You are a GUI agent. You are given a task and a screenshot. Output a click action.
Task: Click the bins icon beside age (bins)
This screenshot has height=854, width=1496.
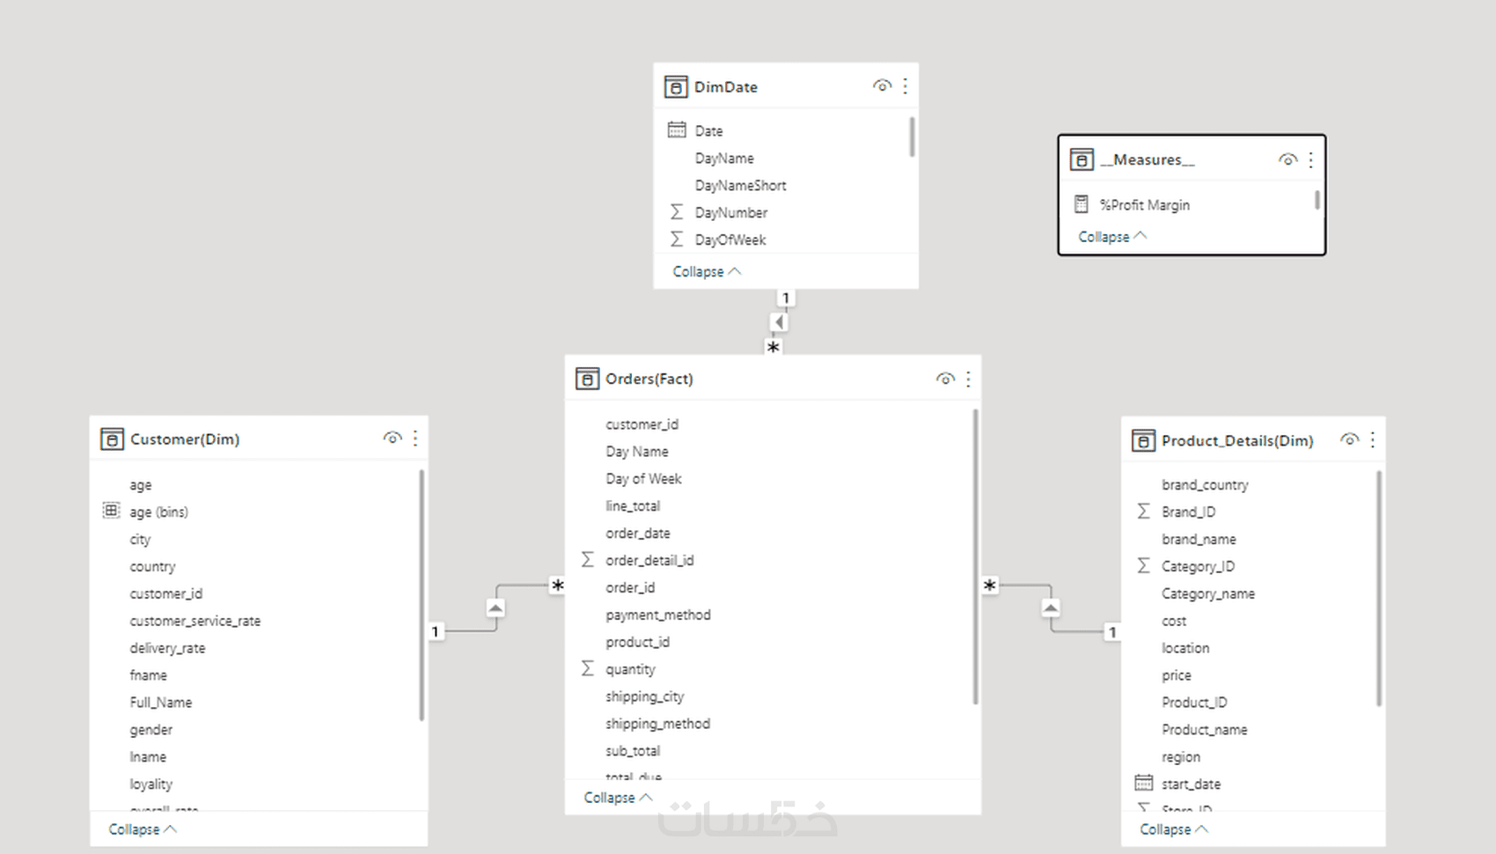coord(111,511)
